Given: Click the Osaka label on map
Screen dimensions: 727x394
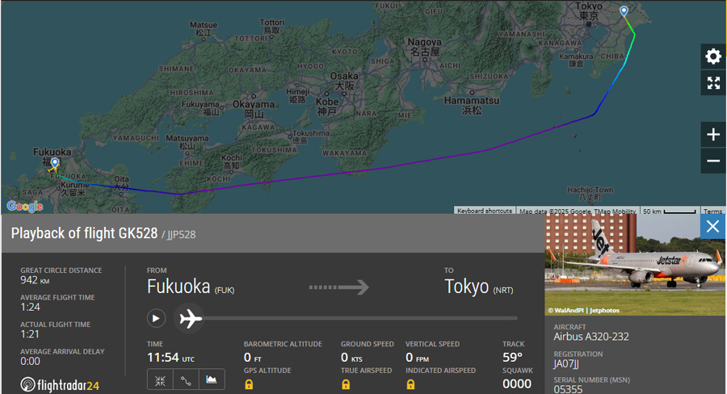Looking at the screenshot, I should (344, 81).
